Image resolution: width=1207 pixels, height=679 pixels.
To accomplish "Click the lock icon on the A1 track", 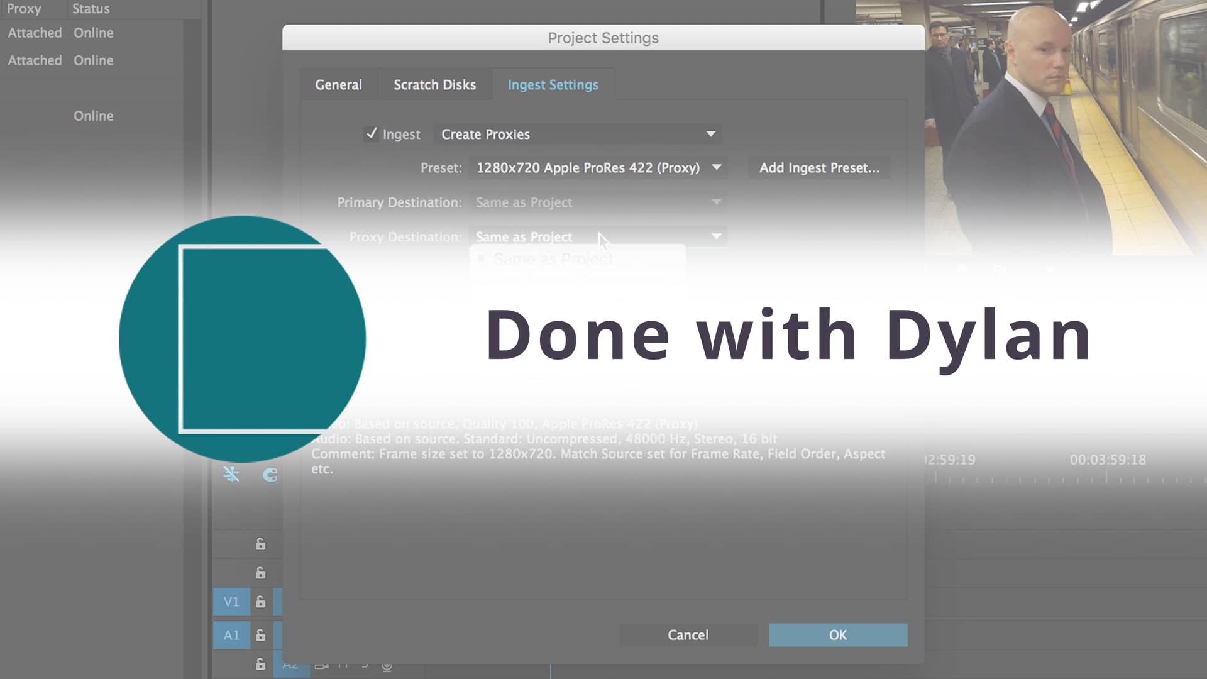I will pyautogui.click(x=260, y=636).
